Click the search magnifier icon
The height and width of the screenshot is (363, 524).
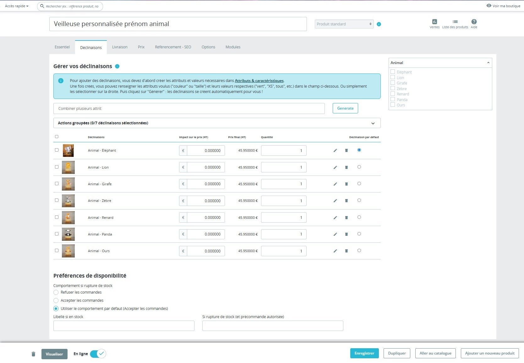click(42, 6)
